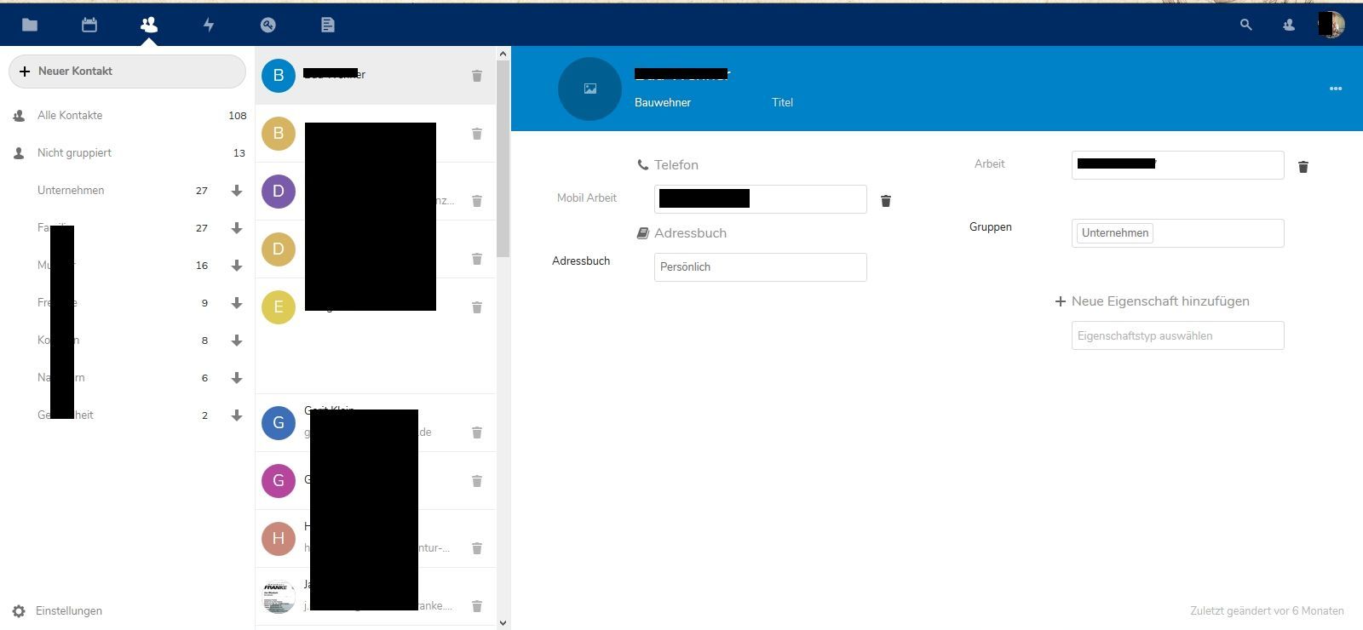
Task: Edit the Arbeit field
Action: click(x=1178, y=165)
